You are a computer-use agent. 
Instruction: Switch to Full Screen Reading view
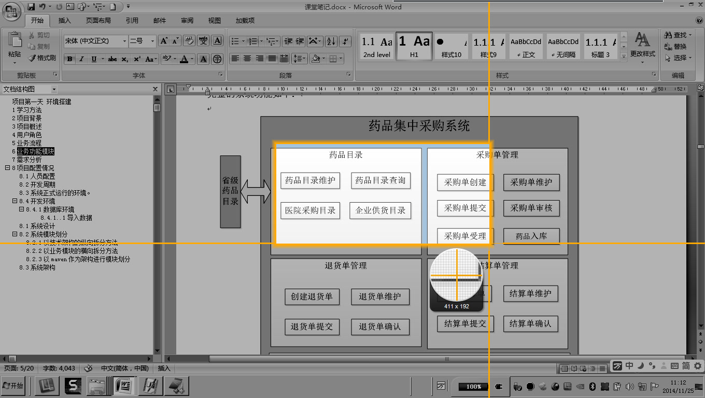point(574,368)
